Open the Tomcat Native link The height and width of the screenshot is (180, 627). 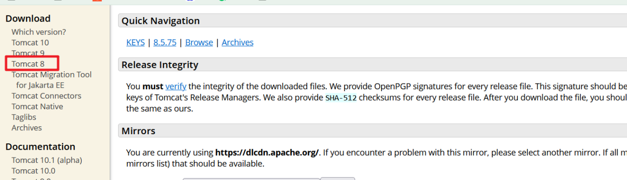[x=37, y=106]
